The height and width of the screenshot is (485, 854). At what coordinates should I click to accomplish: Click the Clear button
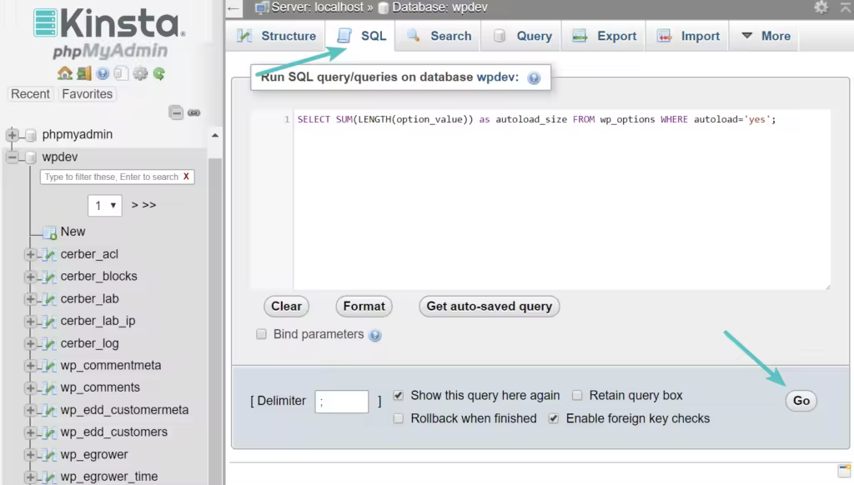pyautogui.click(x=287, y=307)
